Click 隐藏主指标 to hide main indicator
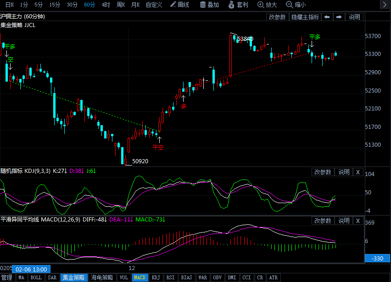This screenshot has width=391, height=282. point(305,17)
